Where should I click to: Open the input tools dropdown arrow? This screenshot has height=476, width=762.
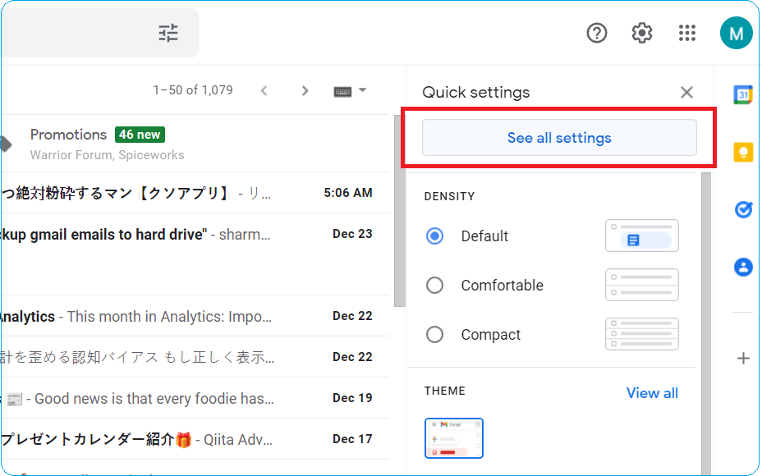(362, 90)
